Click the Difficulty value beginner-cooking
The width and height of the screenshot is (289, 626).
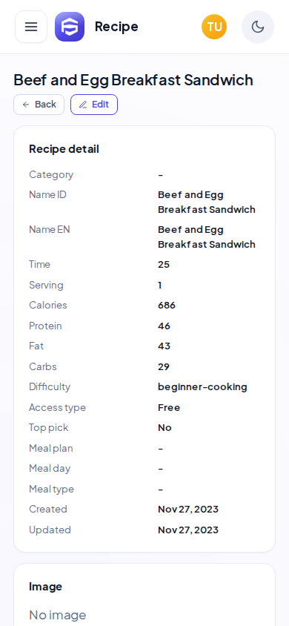(x=202, y=387)
